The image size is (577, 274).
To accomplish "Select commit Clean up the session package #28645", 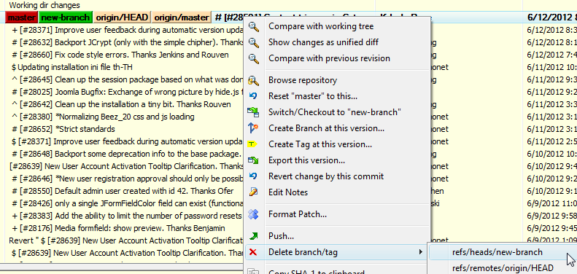I will (x=128, y=79).
